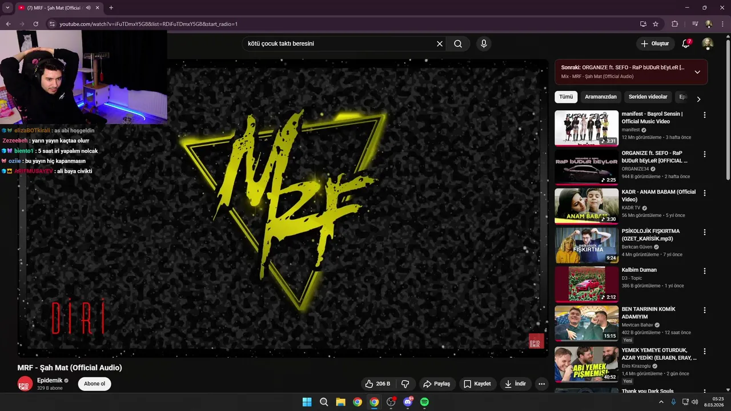
Task: Click the Epidemik watermark in video corner
Action: [536, 341]
